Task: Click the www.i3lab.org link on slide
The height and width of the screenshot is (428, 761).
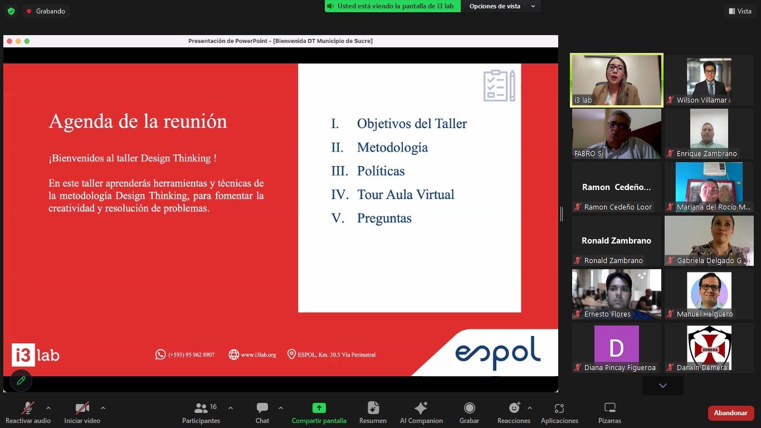Action: [x=258, y=355]
